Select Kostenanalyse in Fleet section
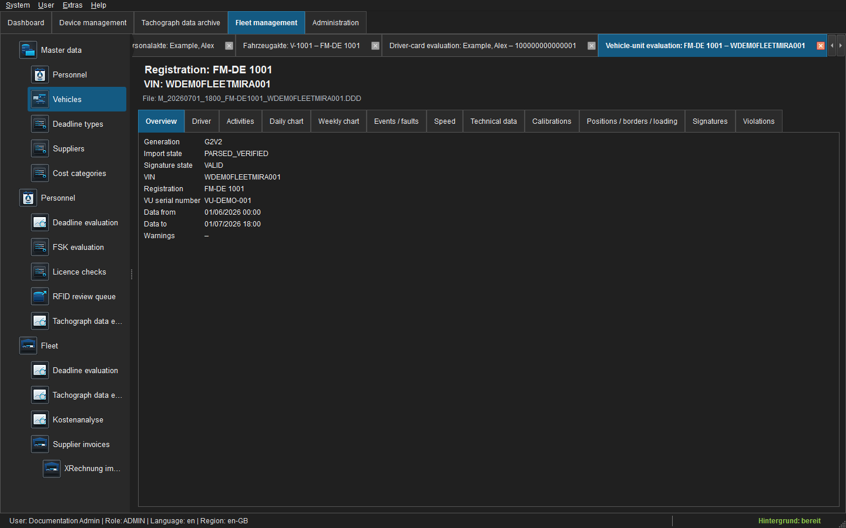The height and width of the screenshot is (528, 846). coord(77,419)
